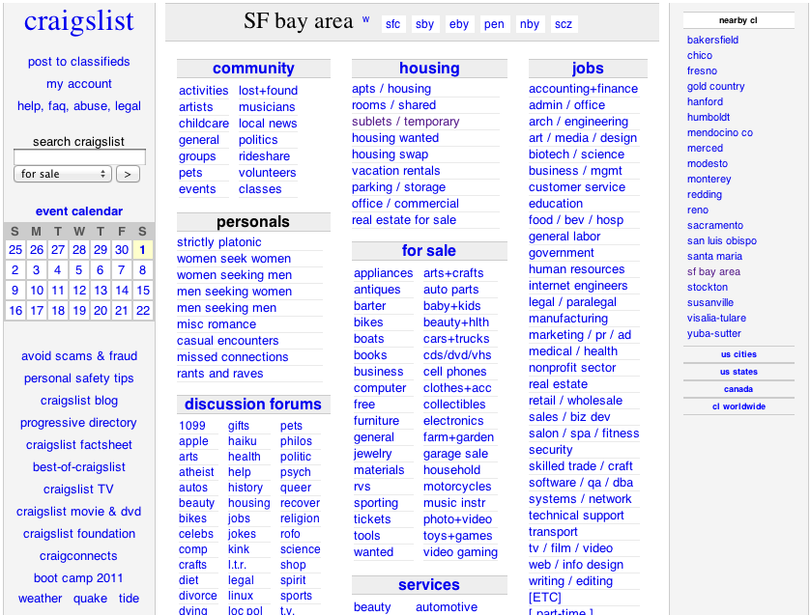Open 'video gaming' for sale category
The height and width of the screenshot is (615, 811).
[460, 552]
